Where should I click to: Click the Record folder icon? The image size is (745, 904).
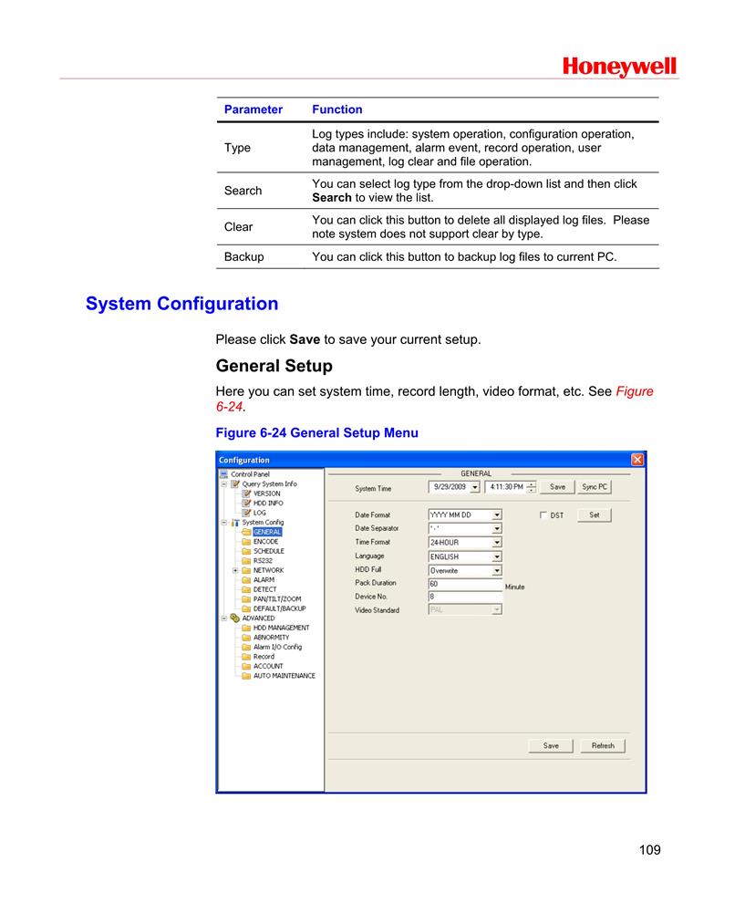tap(246, 657)
